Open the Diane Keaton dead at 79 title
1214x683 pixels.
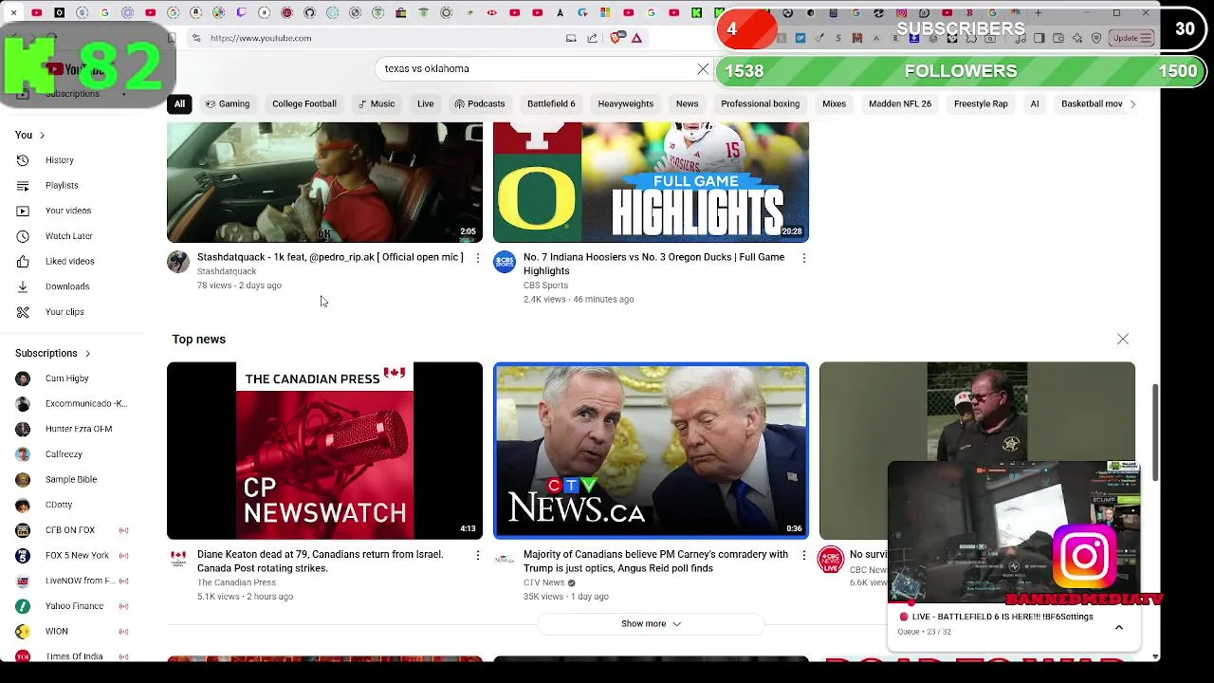tap(321, 562)
